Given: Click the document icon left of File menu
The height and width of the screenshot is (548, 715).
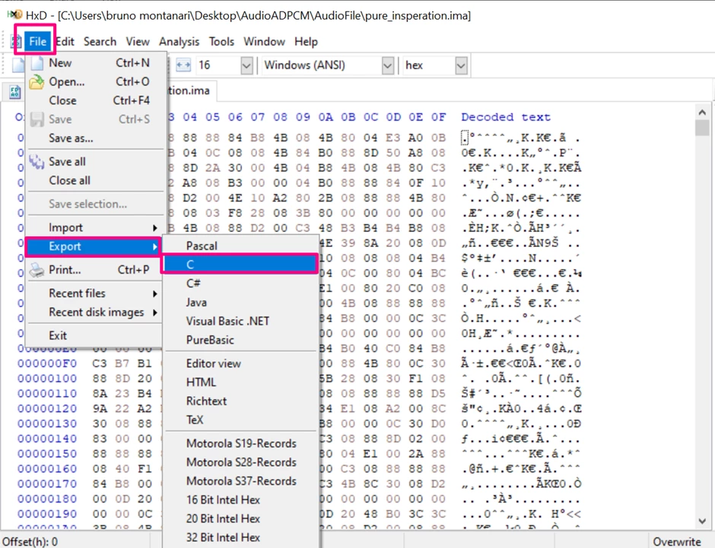Looking at the screenshot, I should 17,42.
